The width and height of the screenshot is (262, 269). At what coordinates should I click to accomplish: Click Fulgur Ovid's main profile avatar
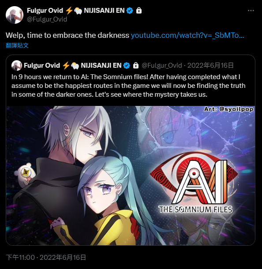coord(15,15)
